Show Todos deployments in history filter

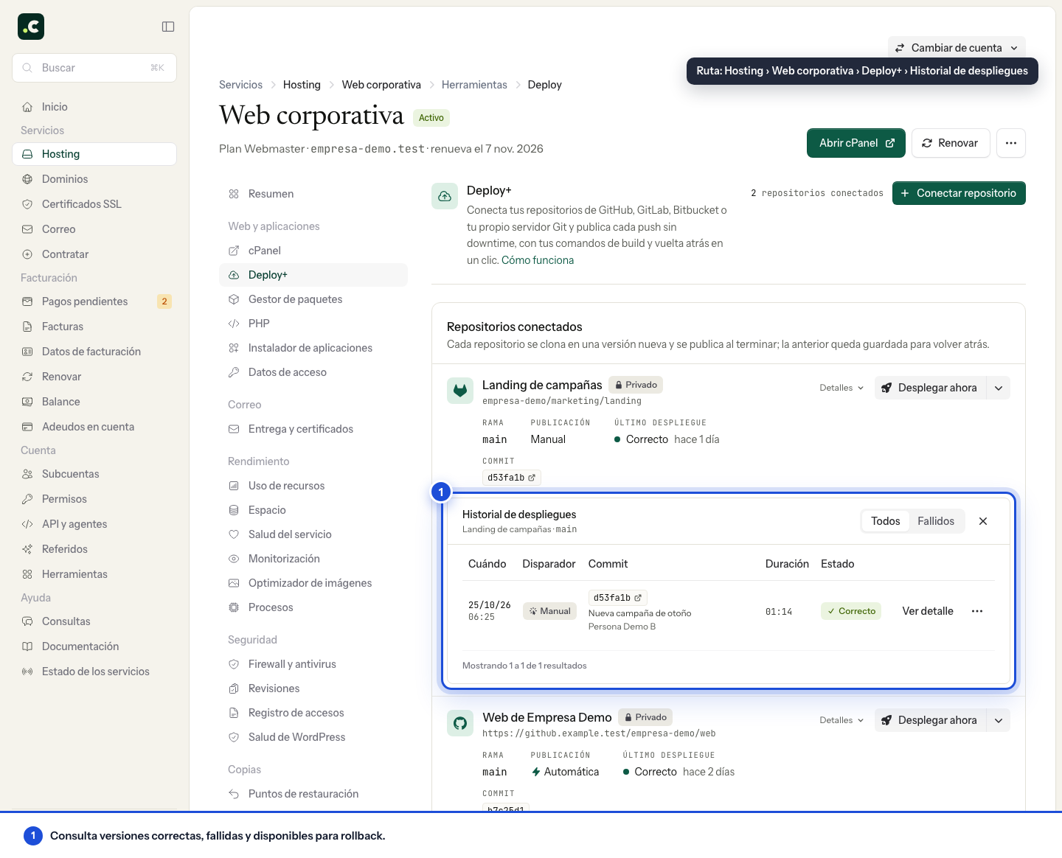(x=886, y=521)
